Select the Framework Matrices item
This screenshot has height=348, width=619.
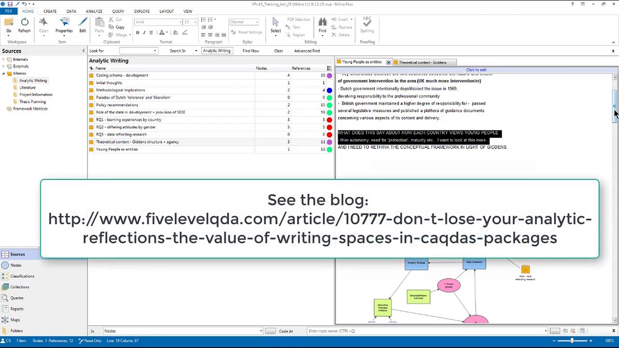tap(30, 109)
